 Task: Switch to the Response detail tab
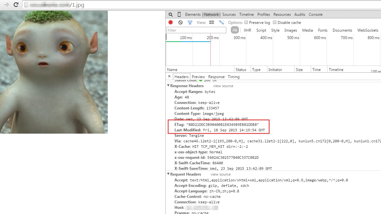(x=216, y=76)
